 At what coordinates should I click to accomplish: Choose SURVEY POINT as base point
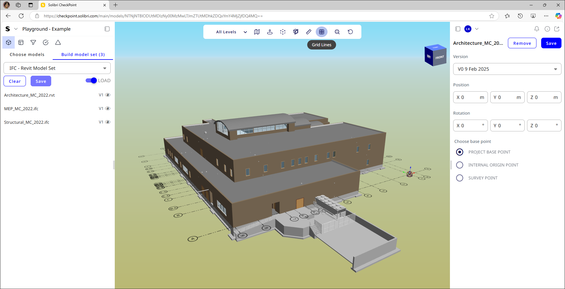(460, 178)
